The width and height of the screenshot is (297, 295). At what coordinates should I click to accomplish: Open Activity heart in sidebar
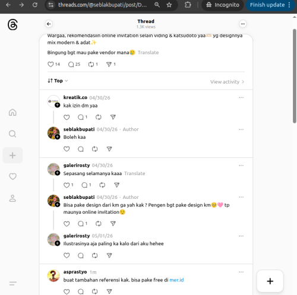(12, 176)
